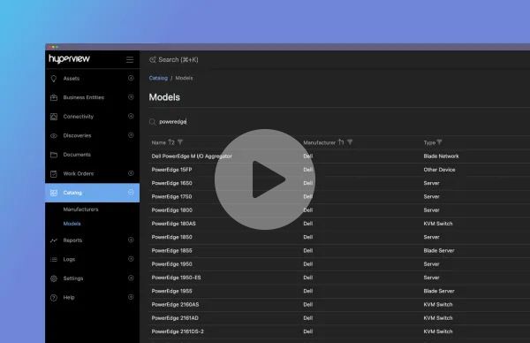Follow the Catalog breadcrumb link
The width and height of the screenshot is (530, 343).
[158, 78]
